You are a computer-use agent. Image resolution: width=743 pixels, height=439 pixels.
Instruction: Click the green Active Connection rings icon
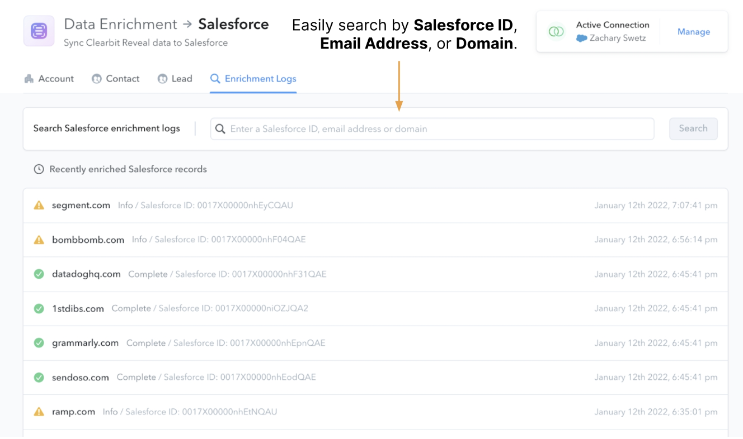coord(556,32)
